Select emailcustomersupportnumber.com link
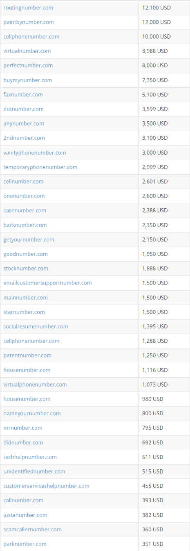The width and height of the screenshot is (190, 551). [47, 283]
